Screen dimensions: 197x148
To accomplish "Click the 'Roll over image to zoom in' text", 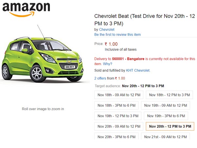I will (x=43, y=109).
